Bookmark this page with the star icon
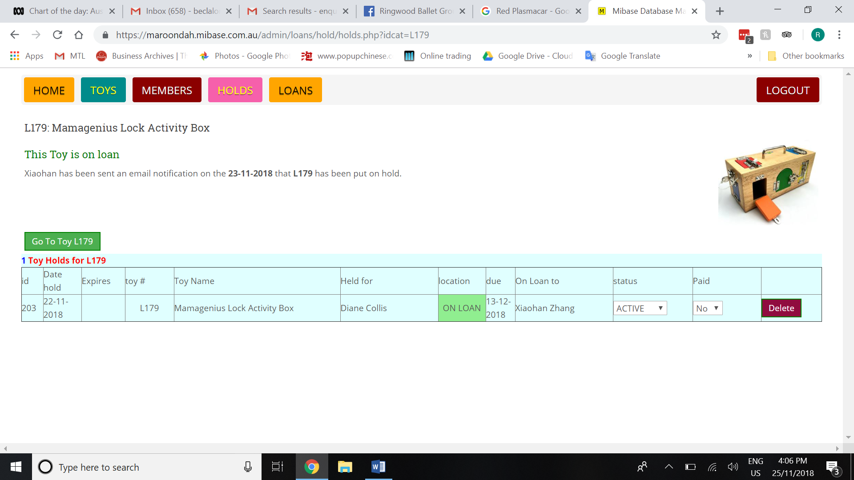The image size is (854, 480). tap(716, 35)
